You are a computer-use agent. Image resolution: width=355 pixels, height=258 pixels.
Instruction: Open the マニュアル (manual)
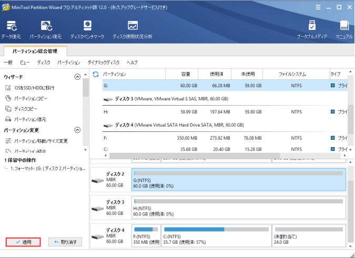click(x=344, y=29)
